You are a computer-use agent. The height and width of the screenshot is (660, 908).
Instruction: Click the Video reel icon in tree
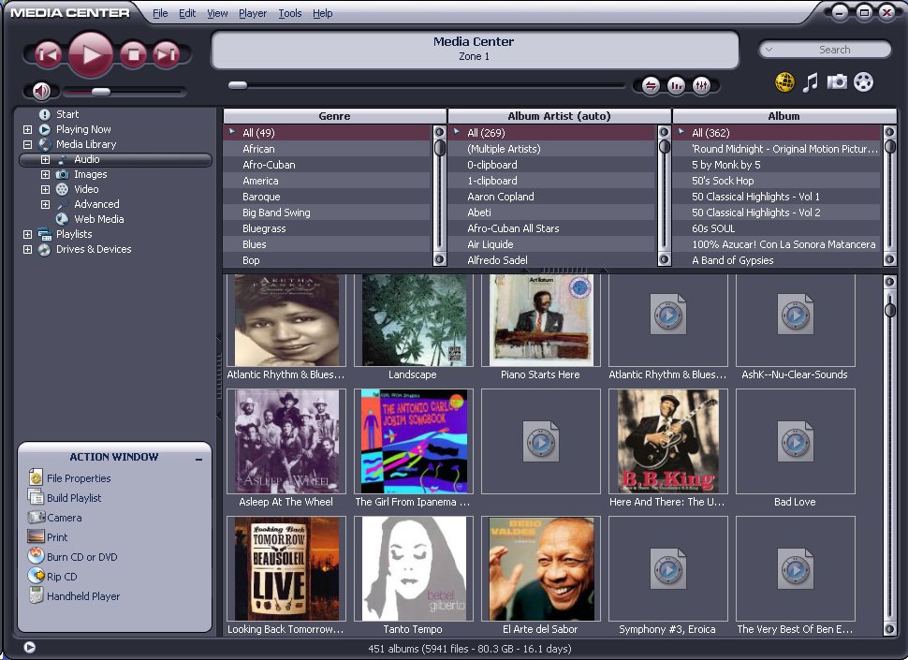62,189
